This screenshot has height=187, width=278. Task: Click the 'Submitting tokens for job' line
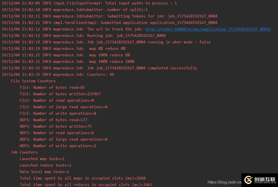[109, 16]
